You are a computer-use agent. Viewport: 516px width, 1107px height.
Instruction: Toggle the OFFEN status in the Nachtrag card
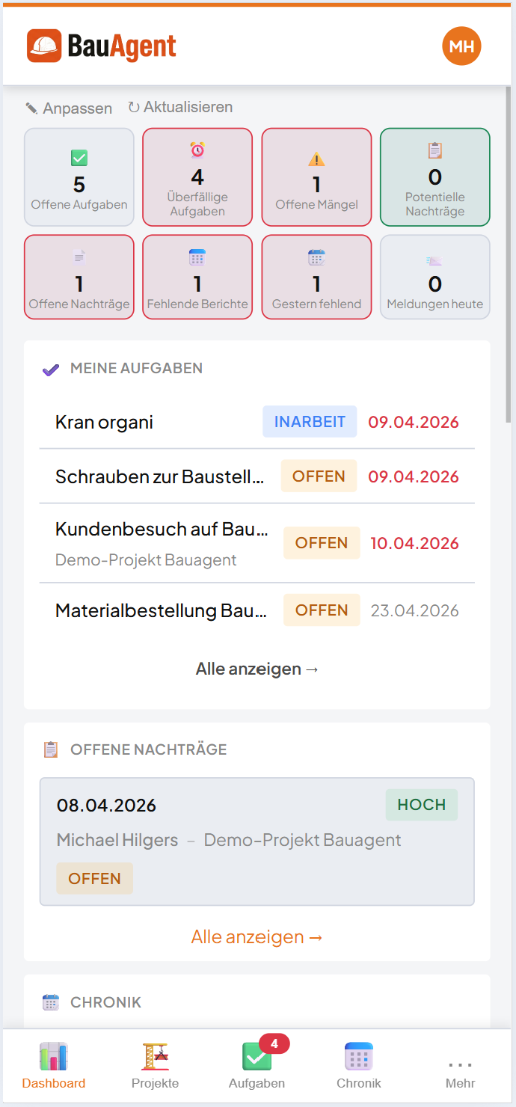coord(94,878)
